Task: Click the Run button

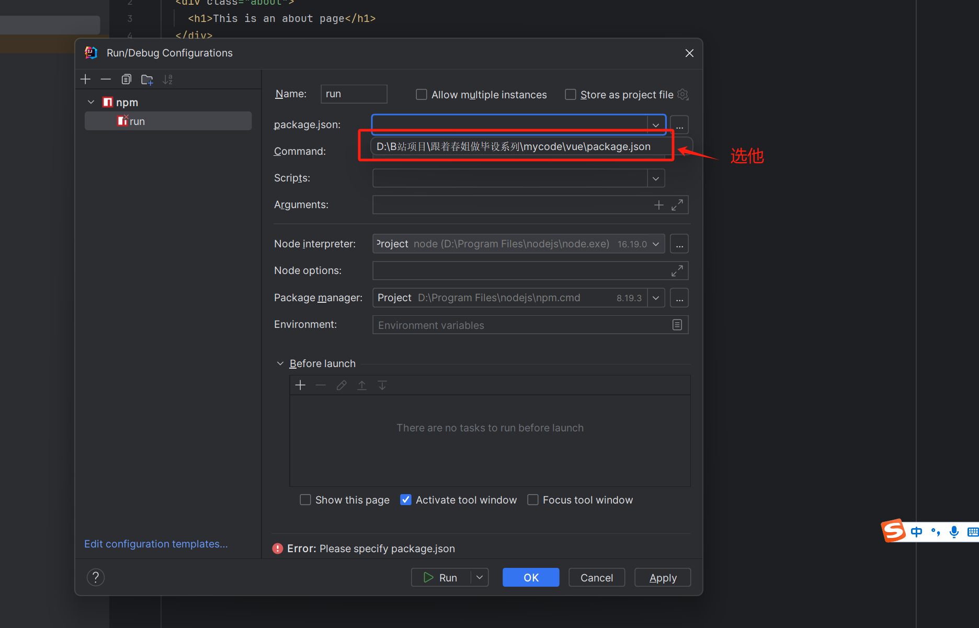Action: [441, 577]
